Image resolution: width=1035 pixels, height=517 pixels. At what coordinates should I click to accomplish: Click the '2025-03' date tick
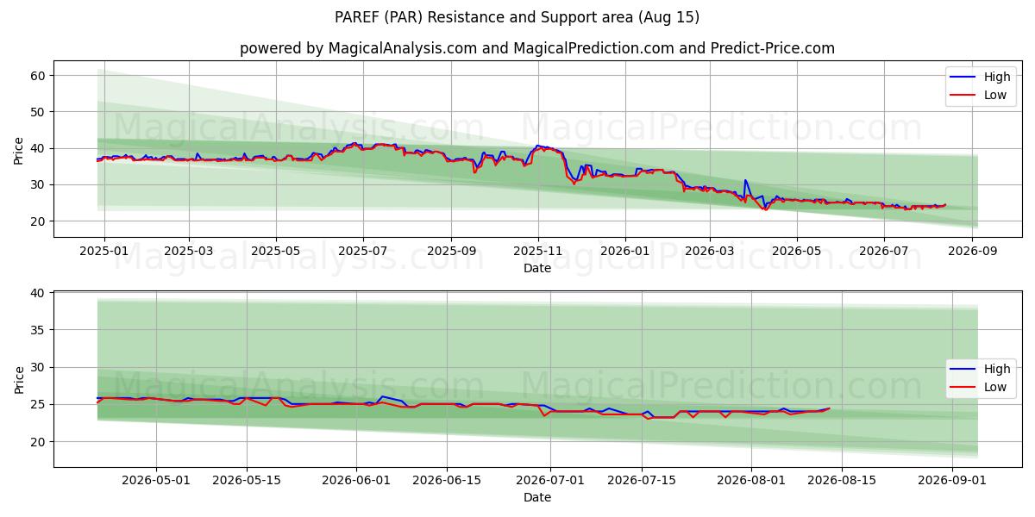pyautogui.click(x=189, y=252)
